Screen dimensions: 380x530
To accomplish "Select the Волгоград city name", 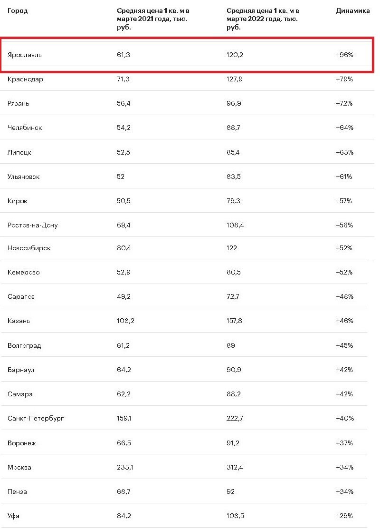I will [x=24, y=346].
